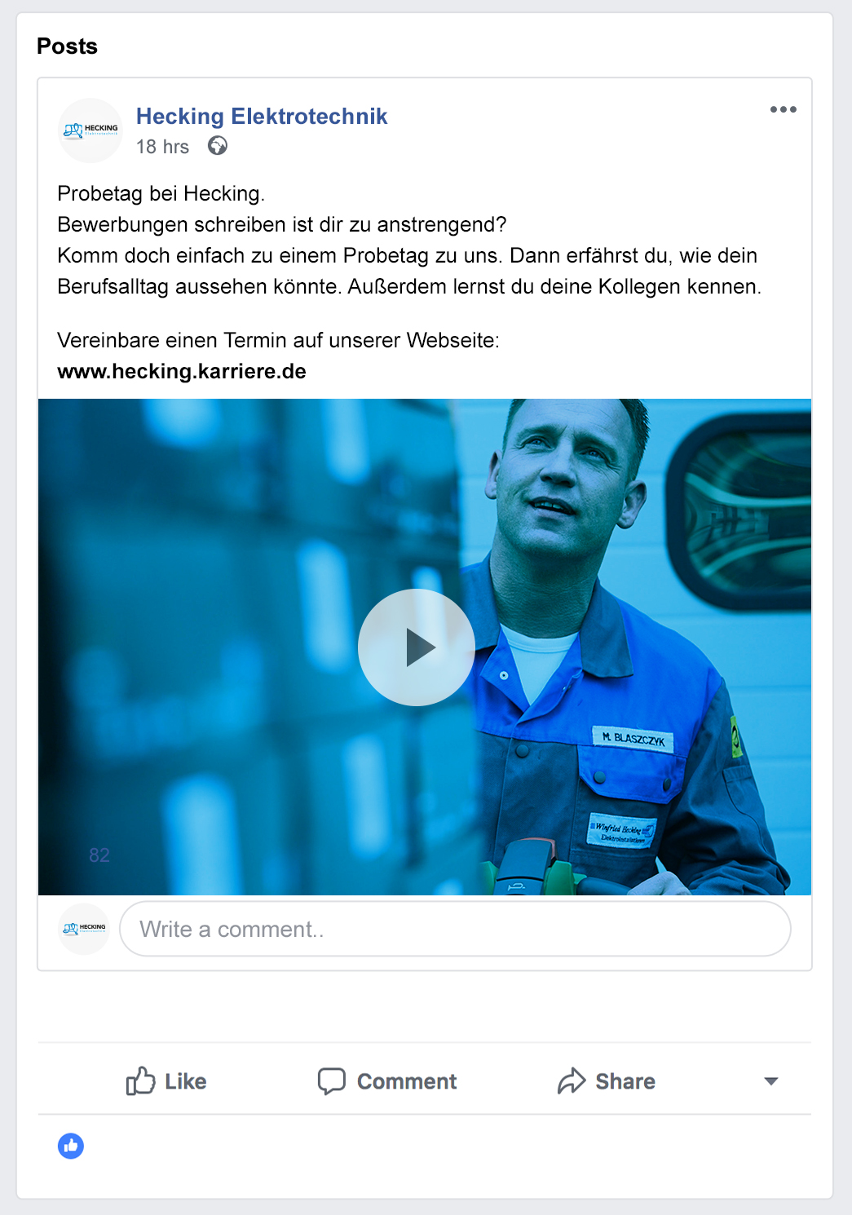Image resolution: width=852 pixels, height=1215 pixels.
Task: Open the www.hecking.karriere.de website link
Action: tap(182, 371)
